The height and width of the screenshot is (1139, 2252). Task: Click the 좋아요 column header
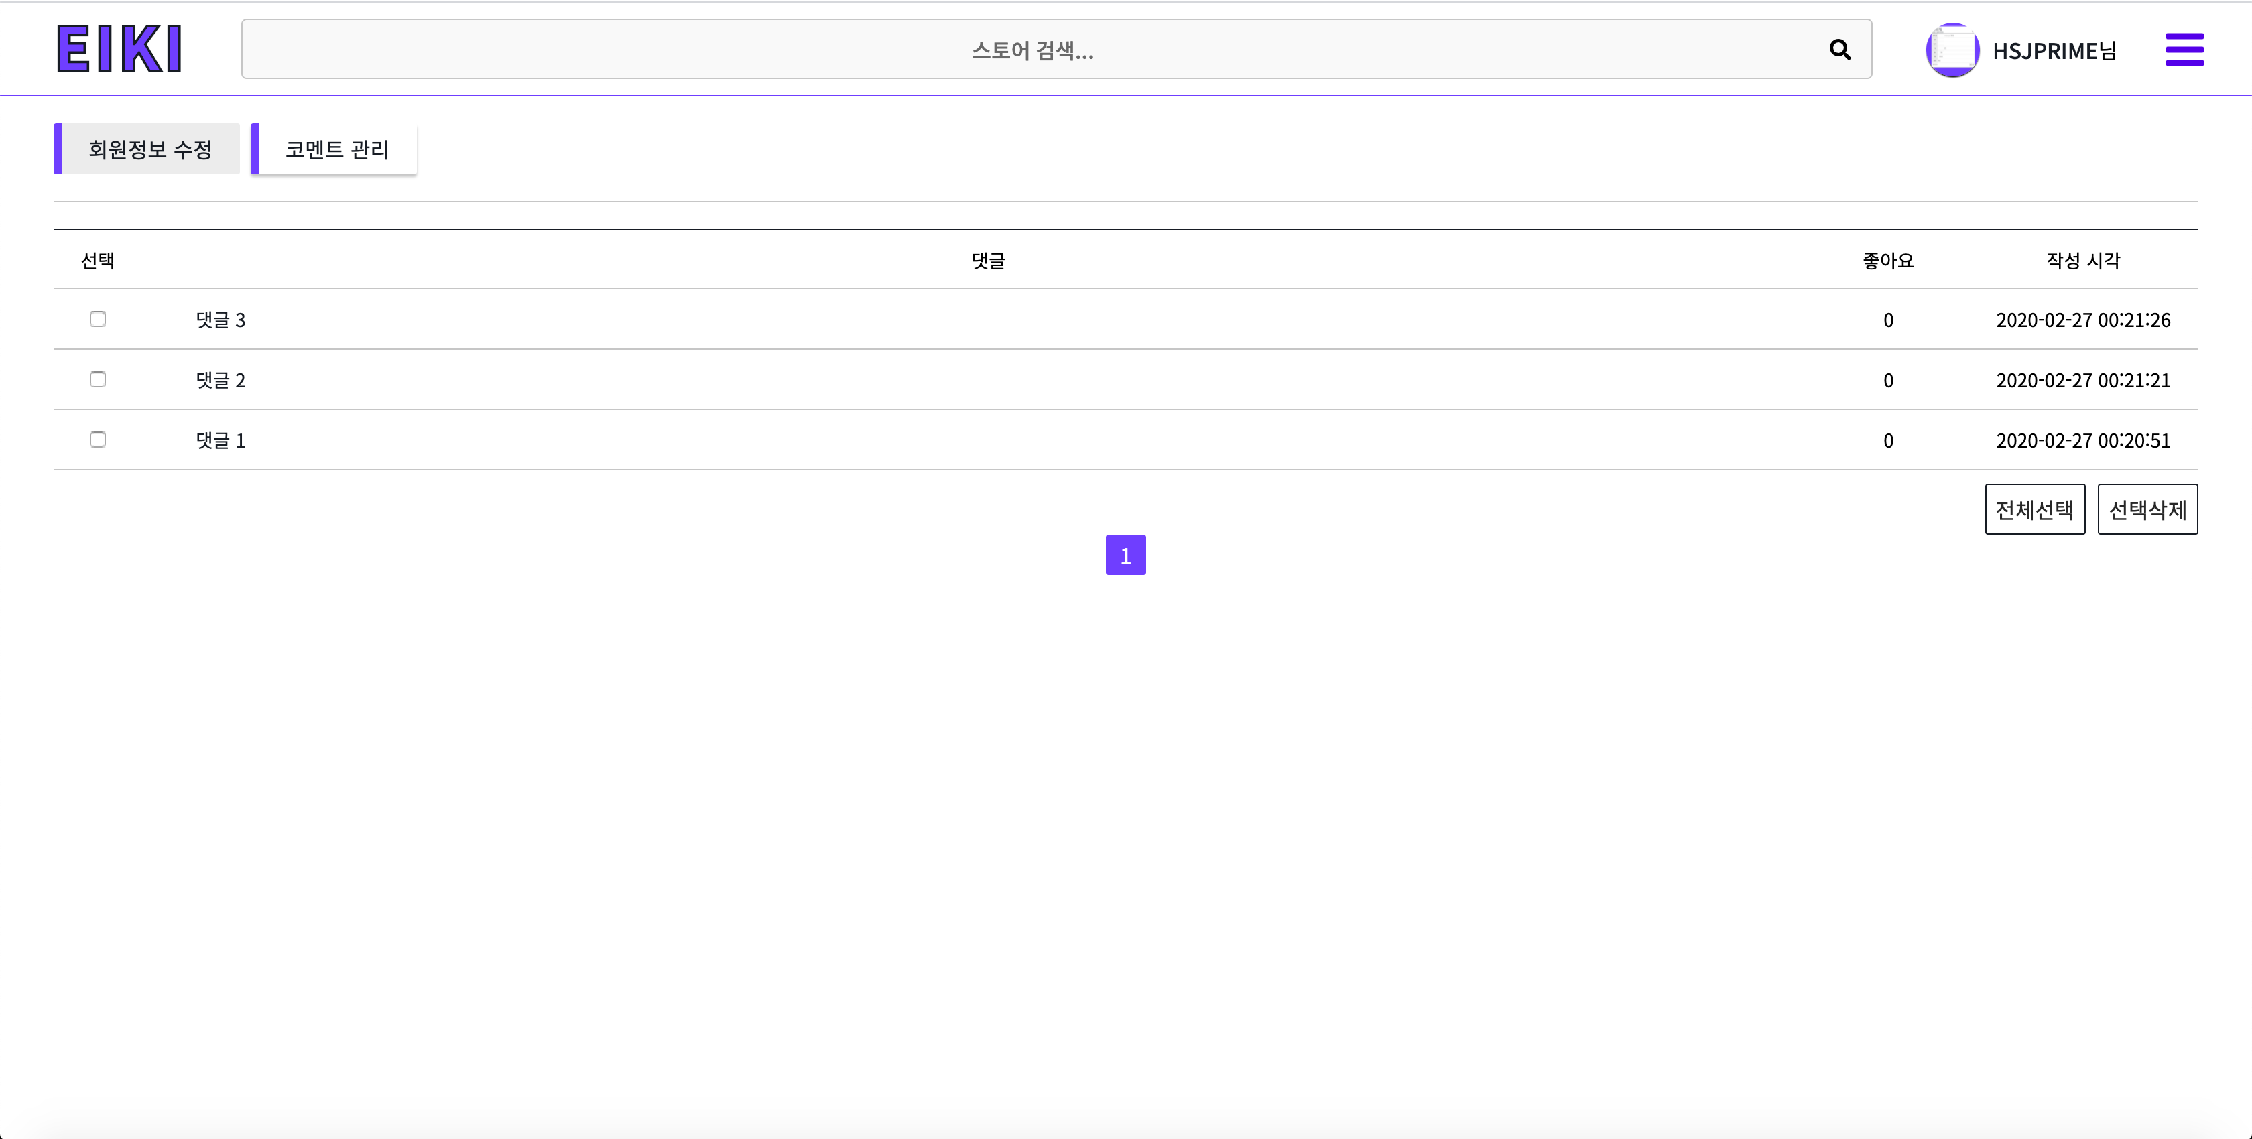[1887, 261]
